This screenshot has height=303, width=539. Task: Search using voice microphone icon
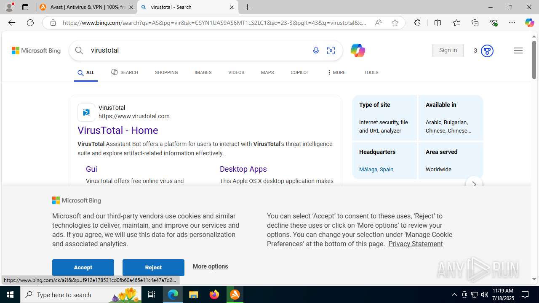[x=316, y=50]
